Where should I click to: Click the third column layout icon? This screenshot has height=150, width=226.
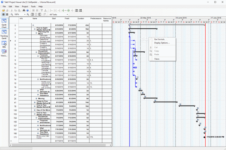pyautogui.click(x=40, y=14)
